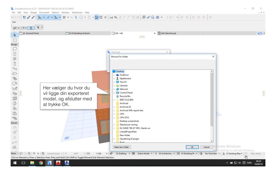The width and height of the screenshot is (276, 173).
Task: Select the Window tool
Action: click(15, 59)
